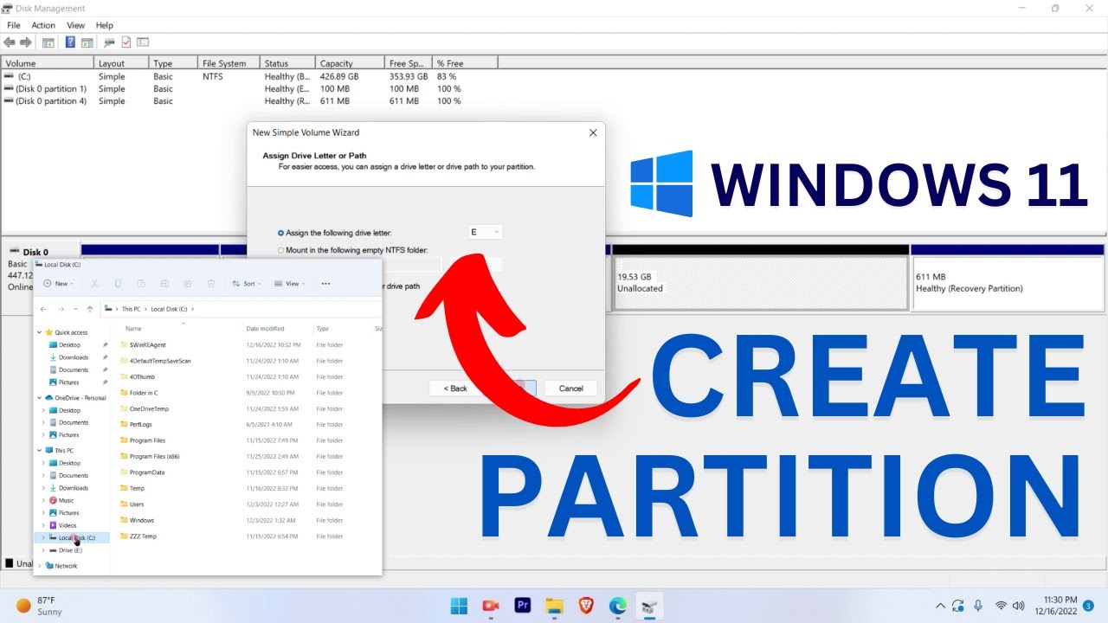Open the View dropdown in File Explorer toolbar

tap(290, 283)
